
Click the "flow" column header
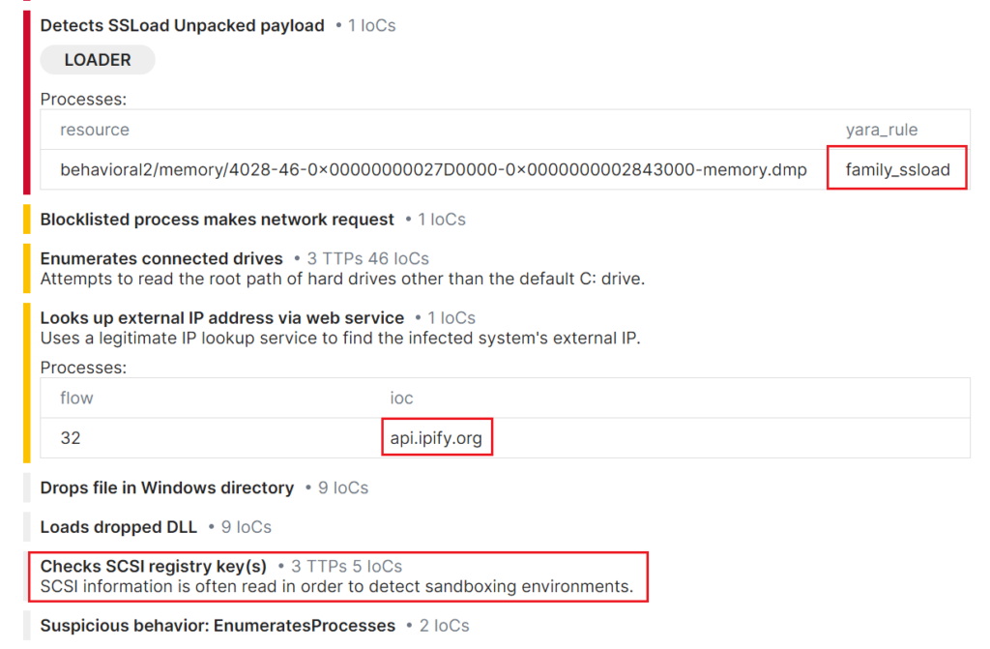point(76,398)
